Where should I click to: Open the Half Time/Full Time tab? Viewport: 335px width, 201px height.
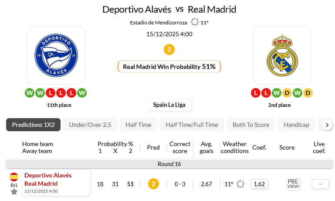[192, 125]
